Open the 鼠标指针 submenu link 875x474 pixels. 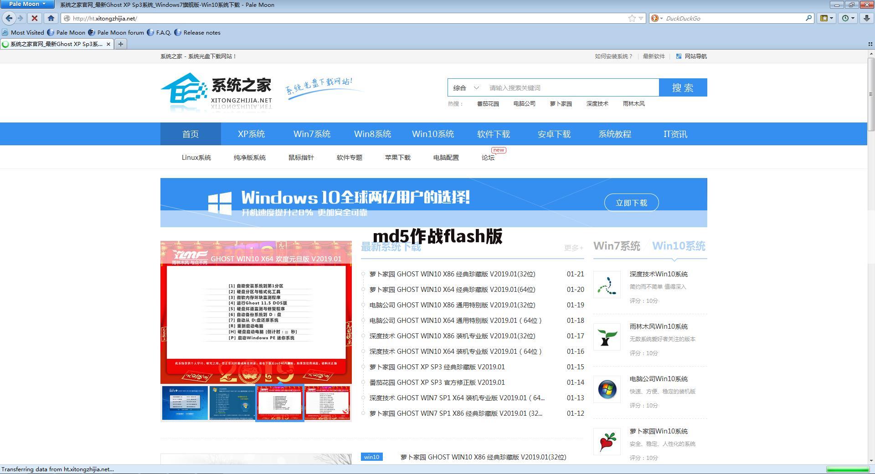coord(301,158)
